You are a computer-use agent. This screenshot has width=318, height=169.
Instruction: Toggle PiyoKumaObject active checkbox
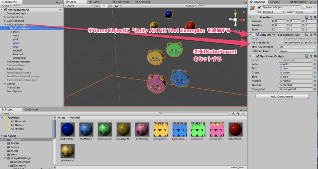click(x=259, y=7)
